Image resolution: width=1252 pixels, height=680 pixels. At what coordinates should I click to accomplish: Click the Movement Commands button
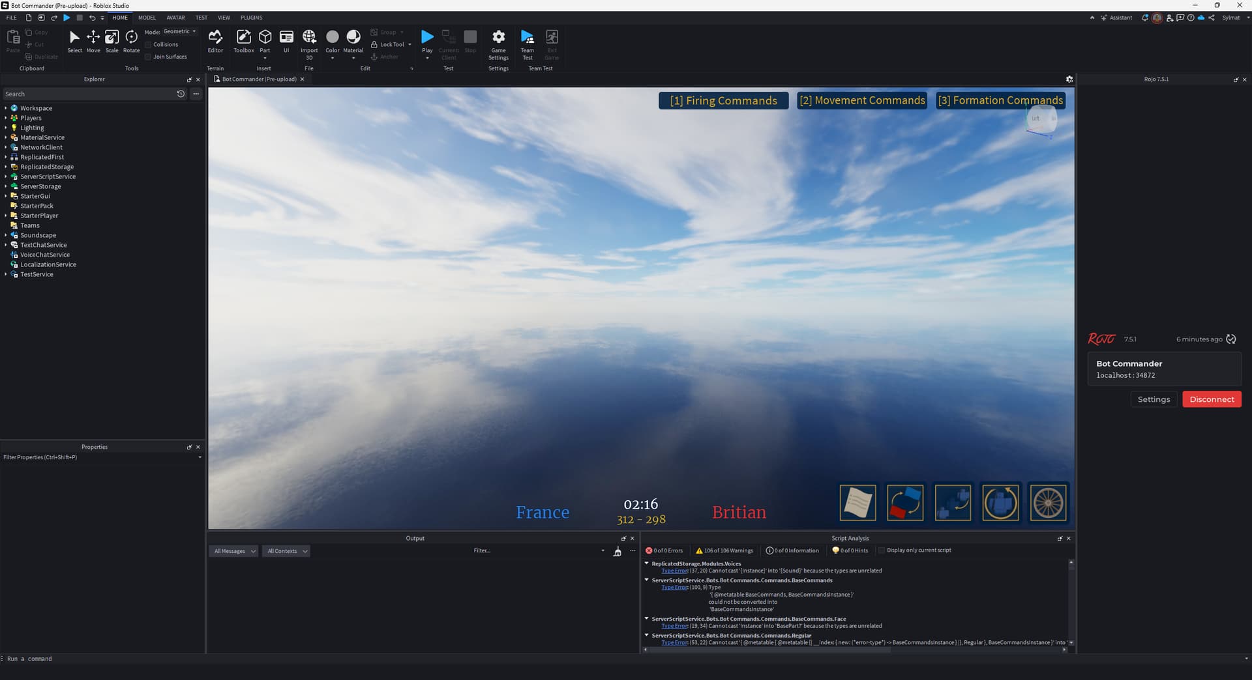(x=862, y=100)
